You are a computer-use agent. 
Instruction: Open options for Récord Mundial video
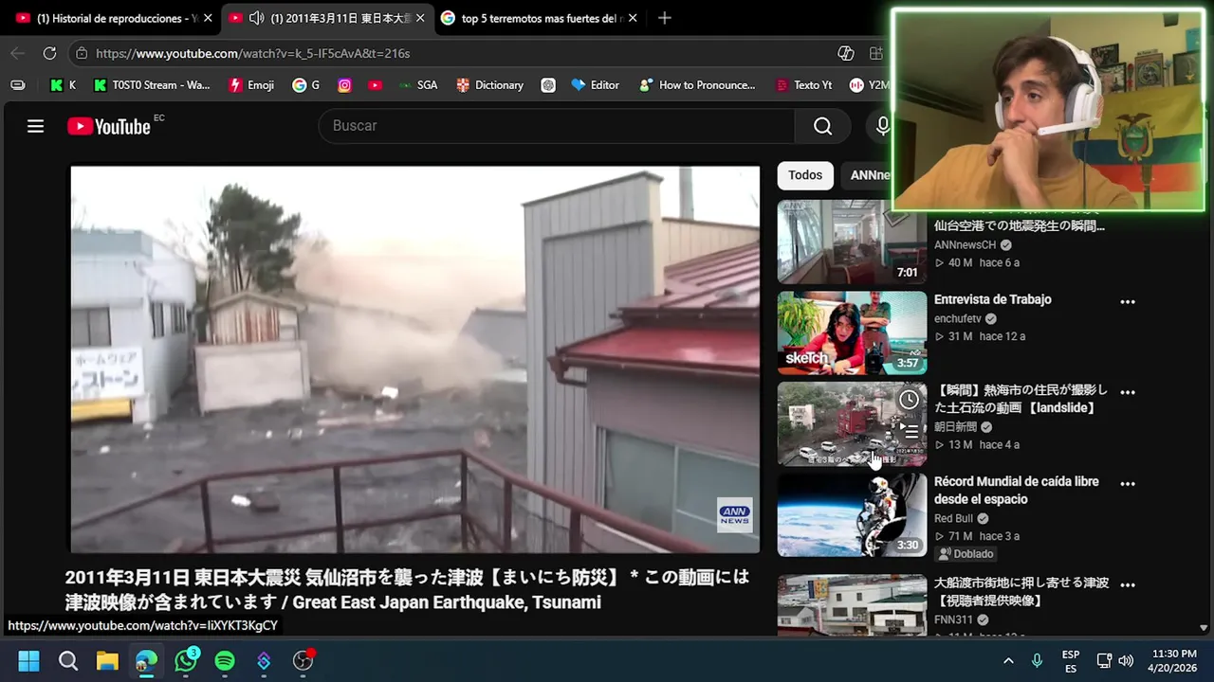[x=1128, y=483]
